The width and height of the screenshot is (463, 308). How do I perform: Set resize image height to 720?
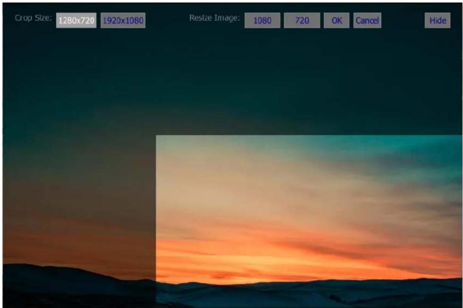pos(302,20)
